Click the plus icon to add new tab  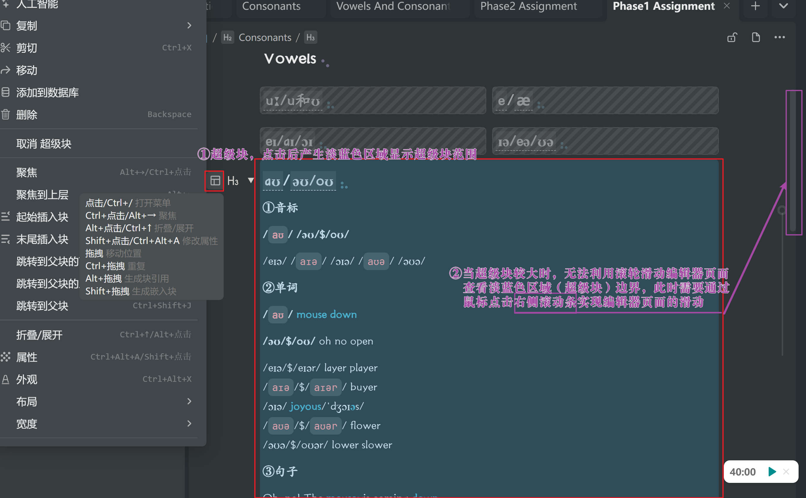755,6
